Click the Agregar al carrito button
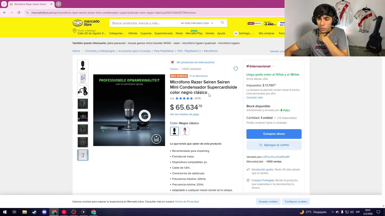385x216 pixels. tap(274, 145)
